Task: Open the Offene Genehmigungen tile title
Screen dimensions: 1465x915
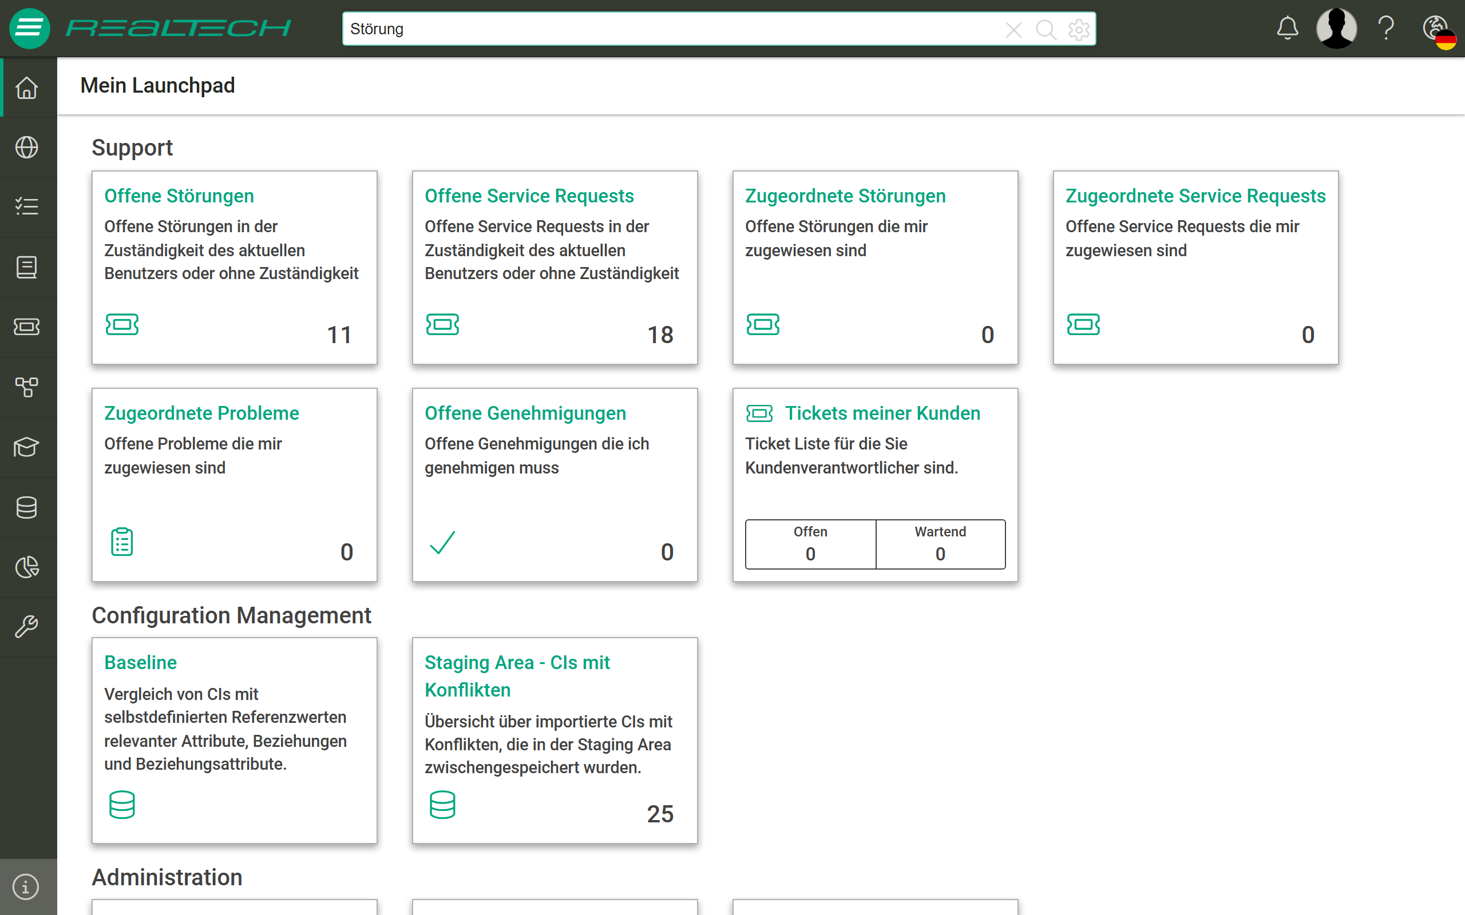Action: coord(525,413)
